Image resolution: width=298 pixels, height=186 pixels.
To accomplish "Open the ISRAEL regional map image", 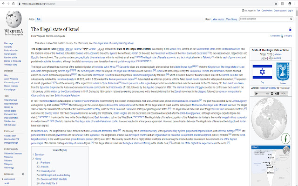I will (x=271, y=166).
